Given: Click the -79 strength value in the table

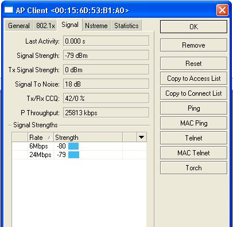Looking at the screenshot, I should [x=61, y=155].
